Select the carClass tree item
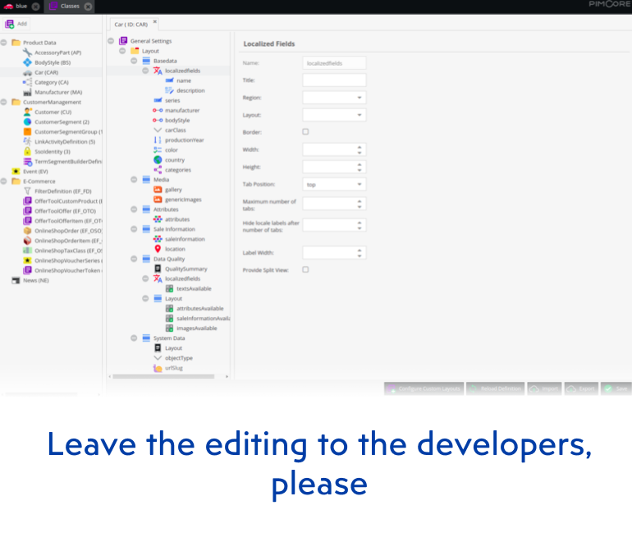Viewport: 632px width, 533px height. (x=176, y=131)
